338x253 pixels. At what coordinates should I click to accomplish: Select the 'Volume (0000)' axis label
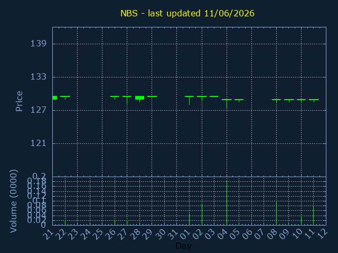coord(13,201)
